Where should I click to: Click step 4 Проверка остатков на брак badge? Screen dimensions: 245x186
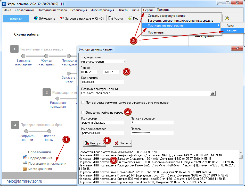pyautogui.click(x=15, y=125)
